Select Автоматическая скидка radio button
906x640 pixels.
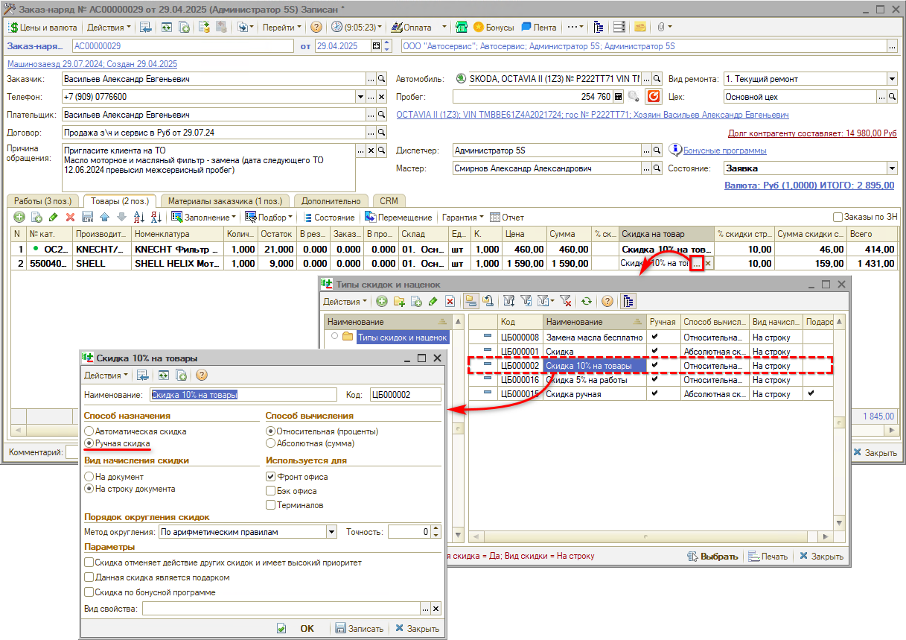click(x=89, y=431)
